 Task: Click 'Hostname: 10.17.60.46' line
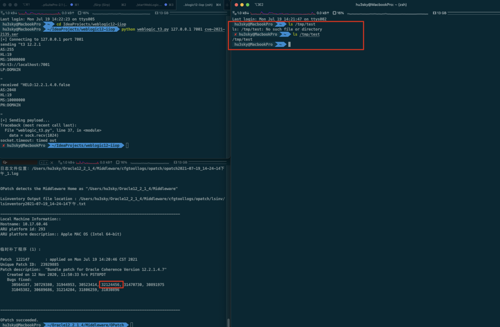(24, 224)
